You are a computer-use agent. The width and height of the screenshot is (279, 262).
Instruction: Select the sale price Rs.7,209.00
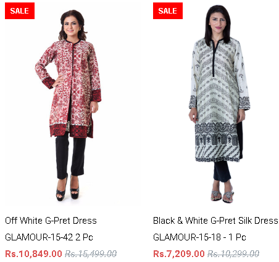coord(179,253)
